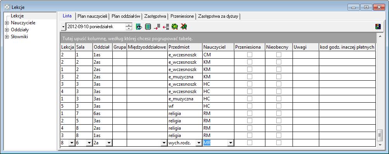
Task: Click the red-crossed green figure icon
Action: point(184,27)
